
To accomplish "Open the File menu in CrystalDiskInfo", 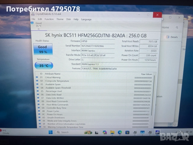I will (33, 19).
